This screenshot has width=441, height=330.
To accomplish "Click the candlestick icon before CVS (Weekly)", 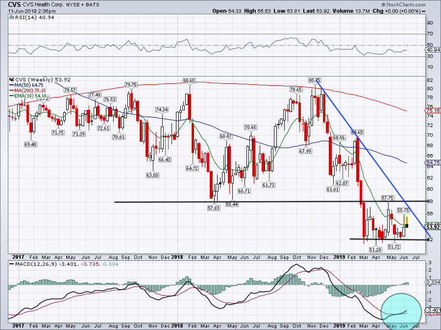I will point(11,79).
